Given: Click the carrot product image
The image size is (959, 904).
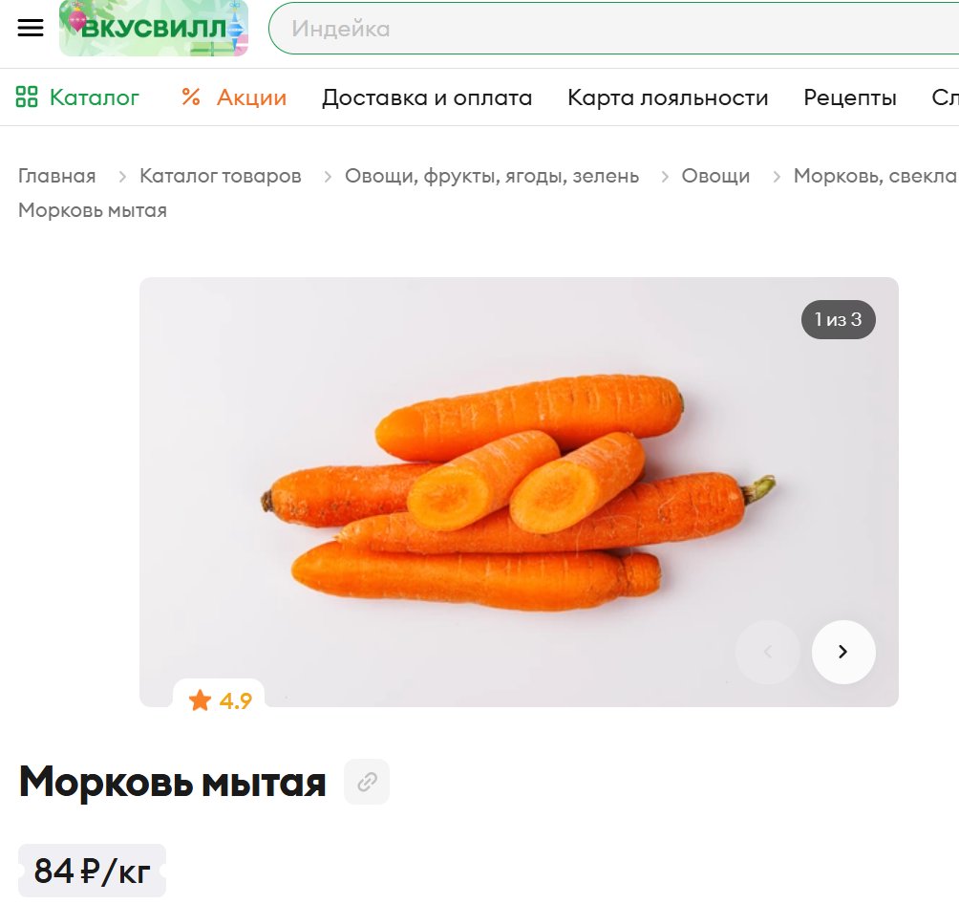Looking at the screenshot, I should [x=519, y=492].
